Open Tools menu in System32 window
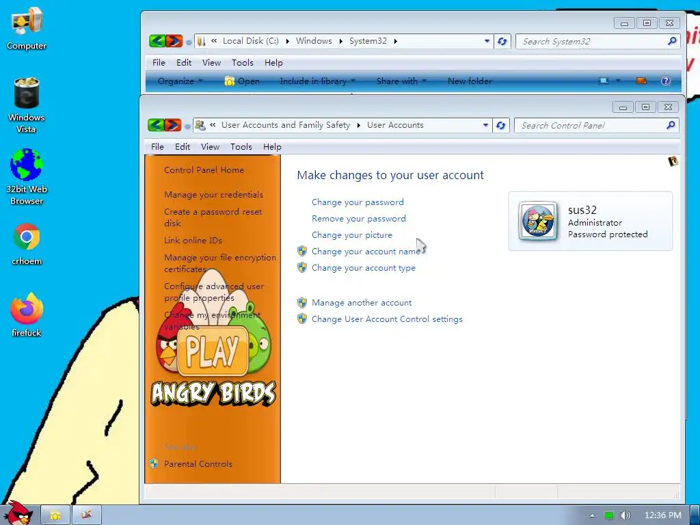The width and height of the screenshot is (700, 525). 243,63
